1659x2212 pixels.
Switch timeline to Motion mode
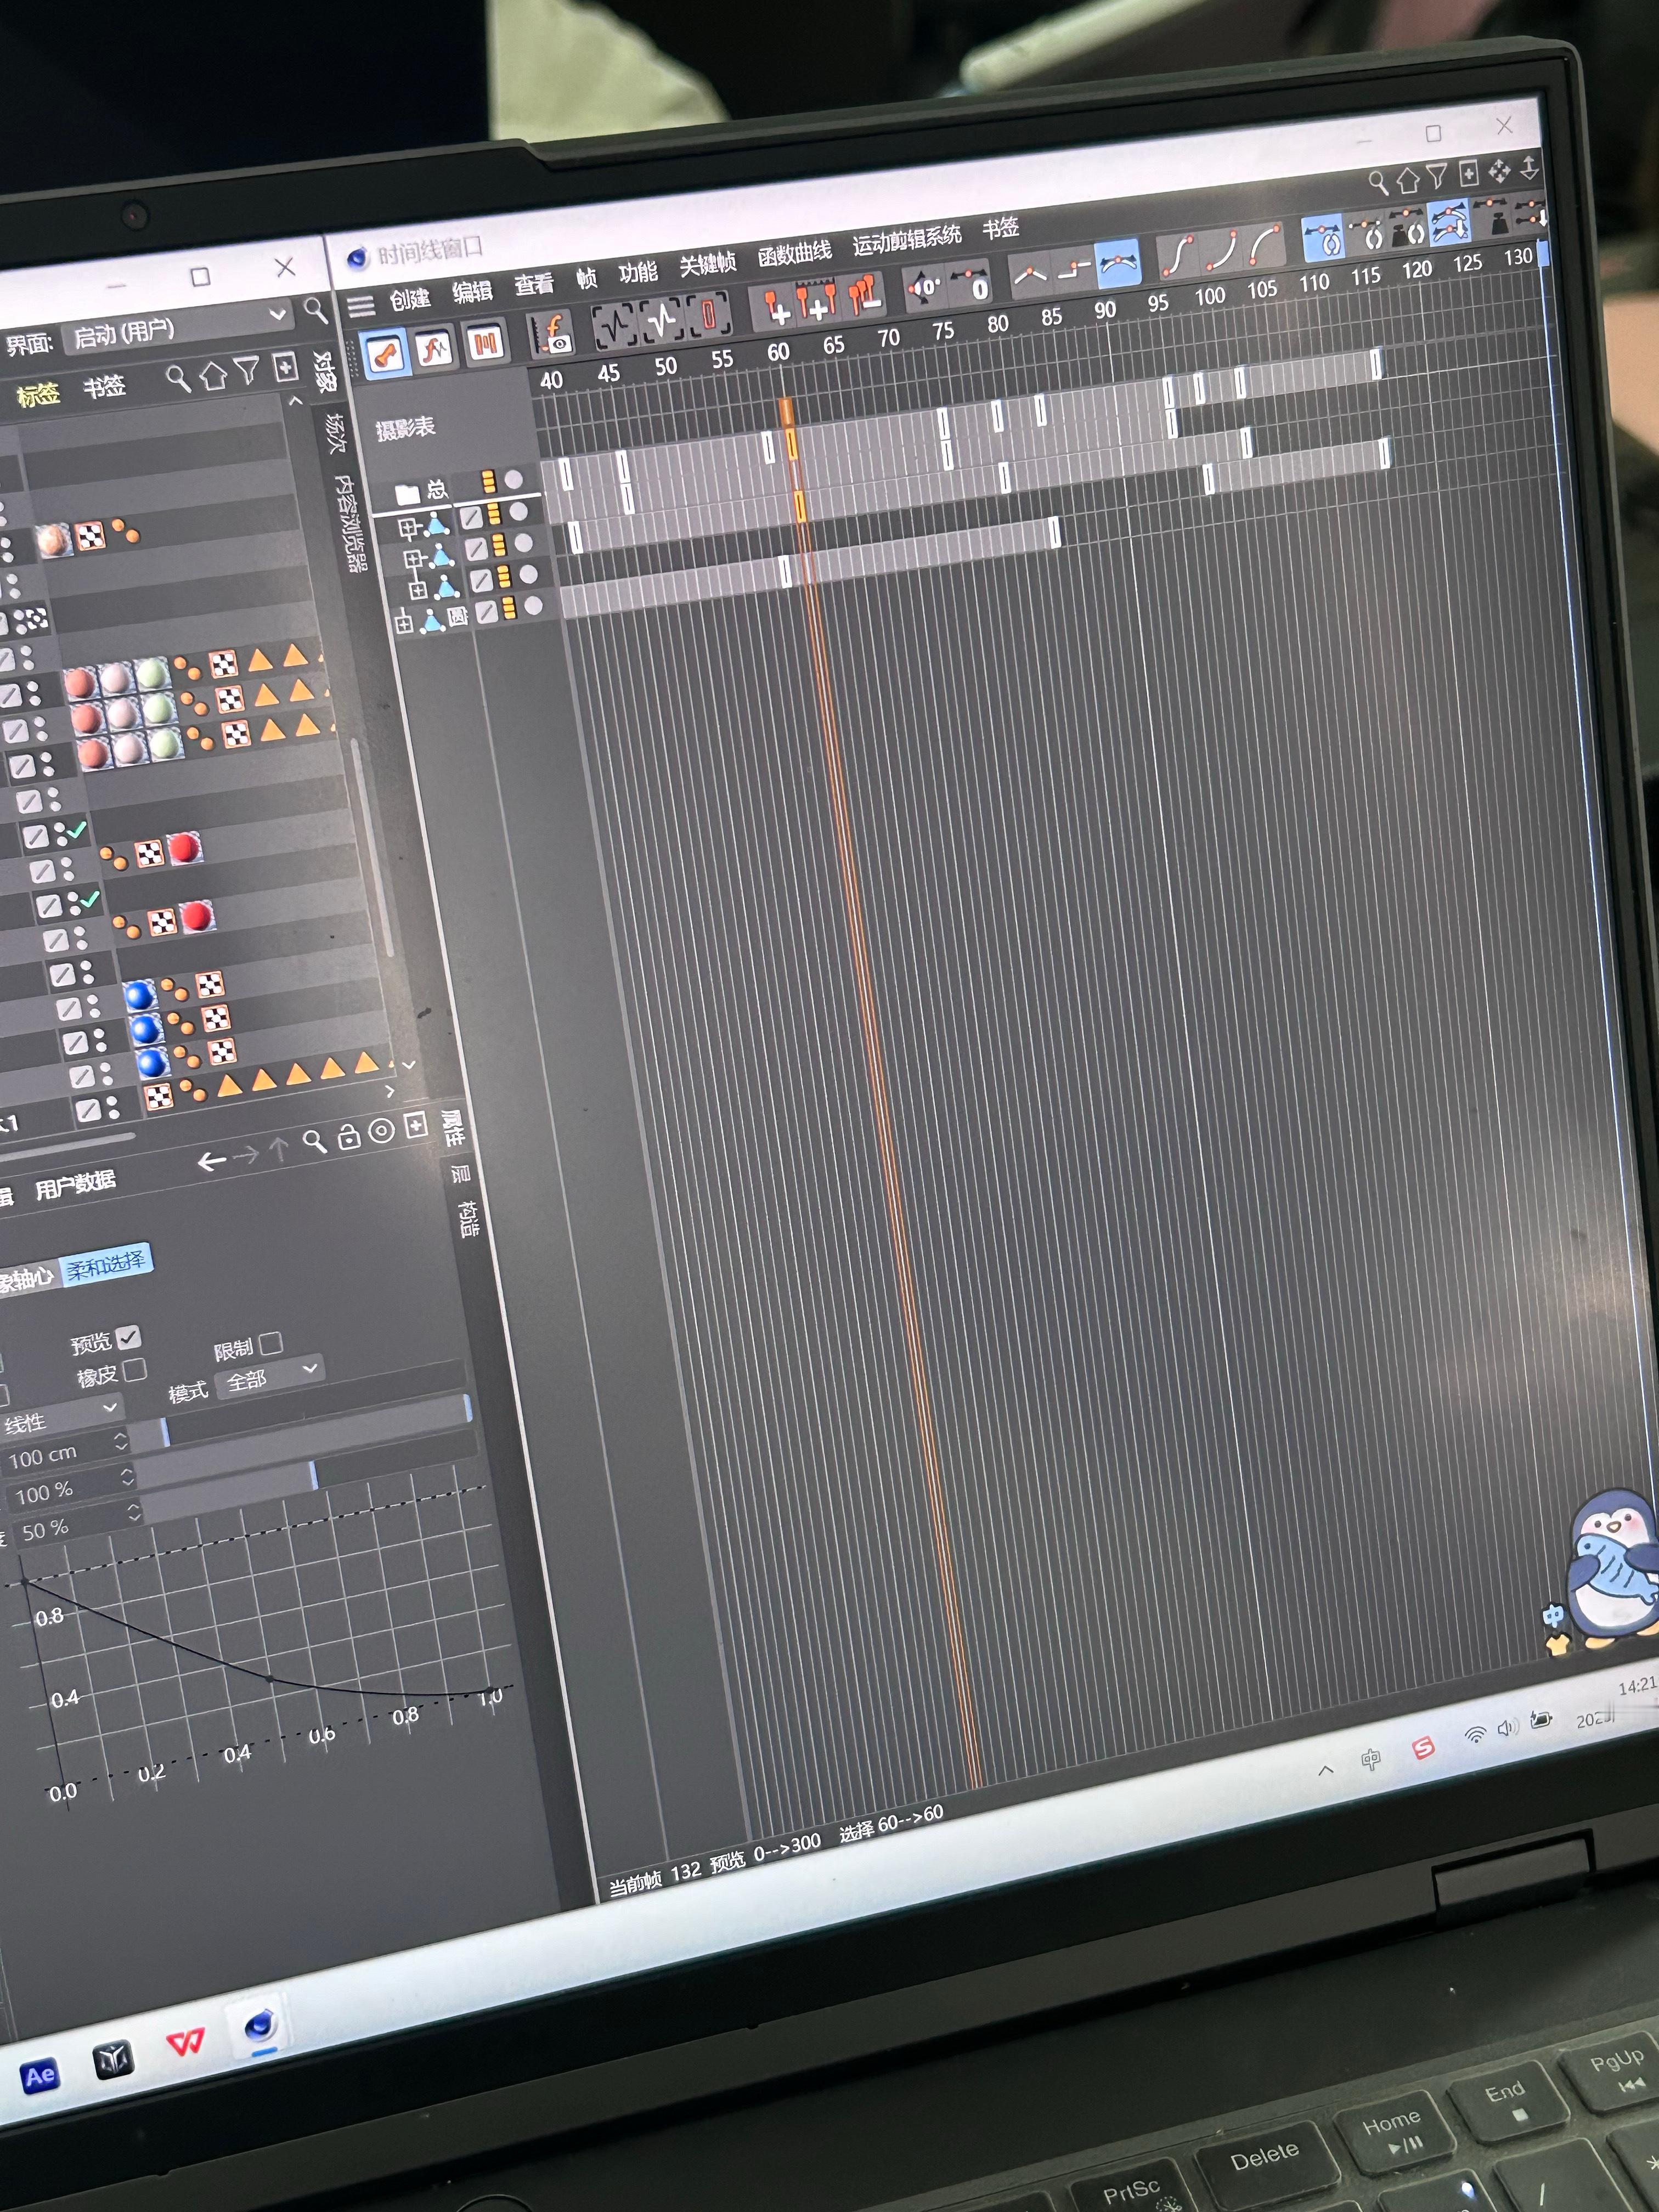(x=485, y=344)
